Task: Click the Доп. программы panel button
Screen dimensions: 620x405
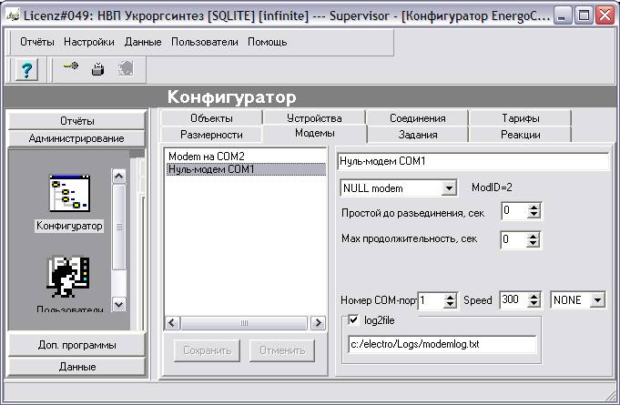Action: (x=77, y=345)
